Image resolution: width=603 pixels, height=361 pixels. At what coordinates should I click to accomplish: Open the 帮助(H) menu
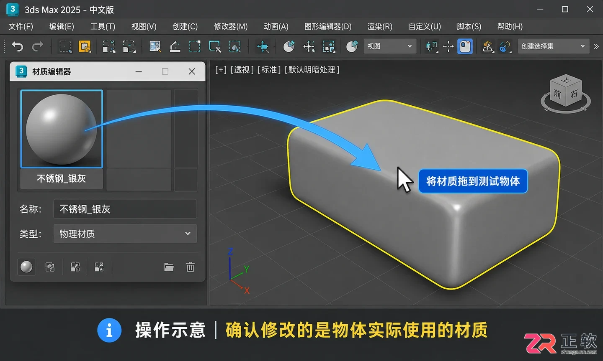pos(510,26)
